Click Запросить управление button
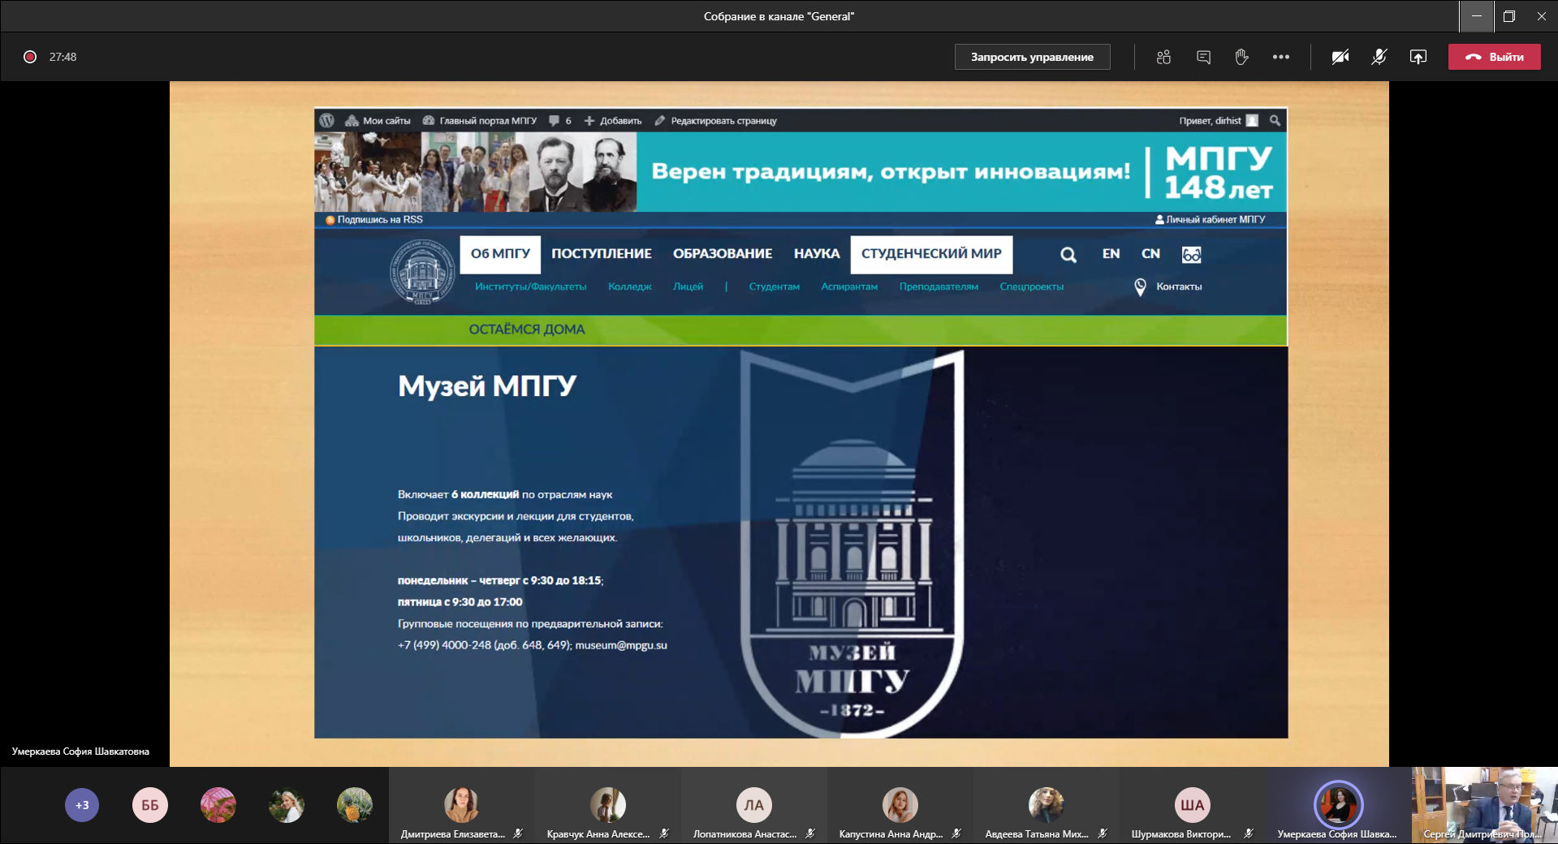Screen dimensions: 1558x844 1032,57
